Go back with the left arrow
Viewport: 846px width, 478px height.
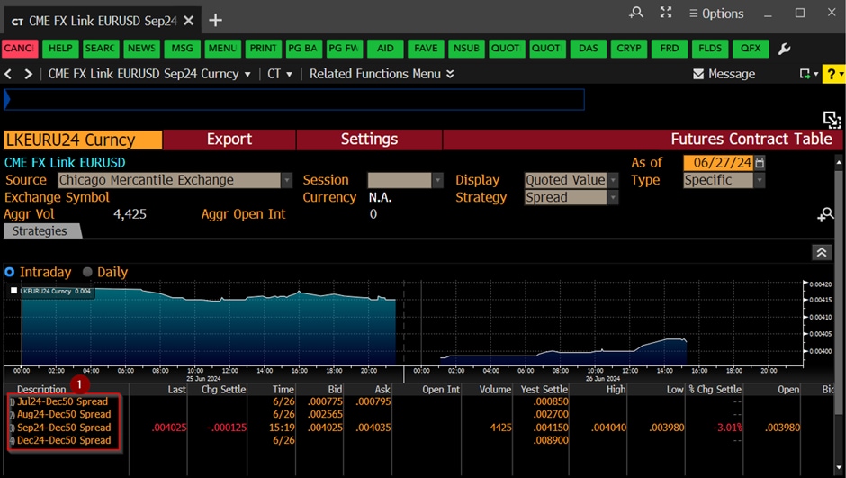click(x=9, y=74)
